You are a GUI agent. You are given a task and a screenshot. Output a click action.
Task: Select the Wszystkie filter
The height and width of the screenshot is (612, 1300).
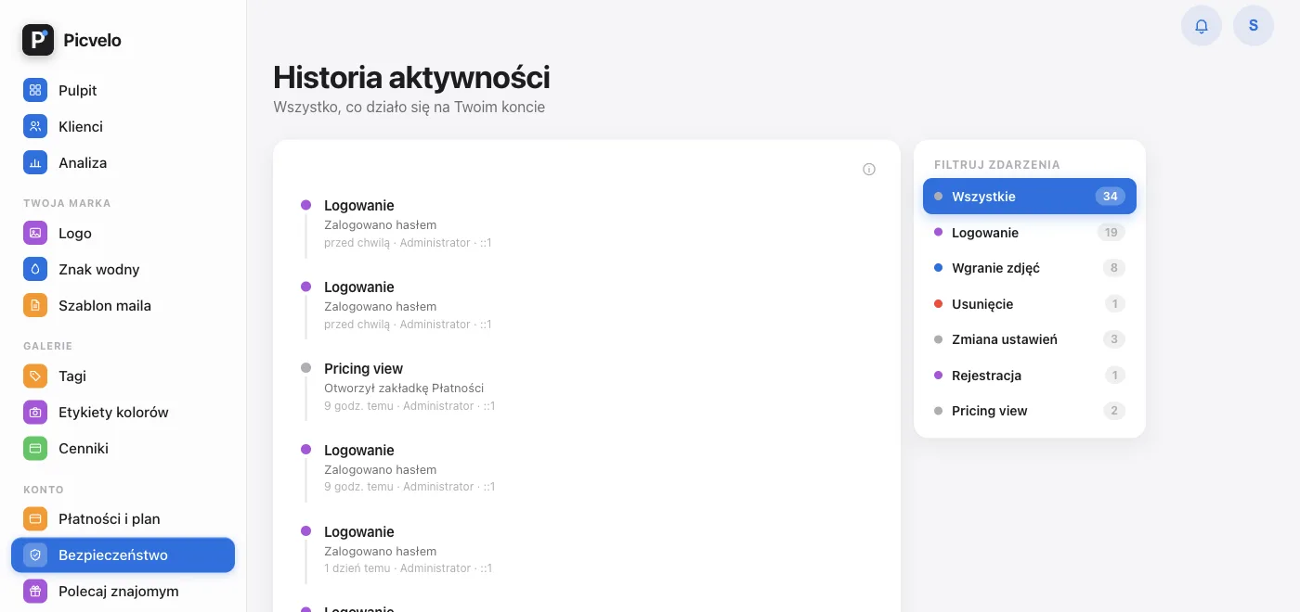click(1030, 197)
